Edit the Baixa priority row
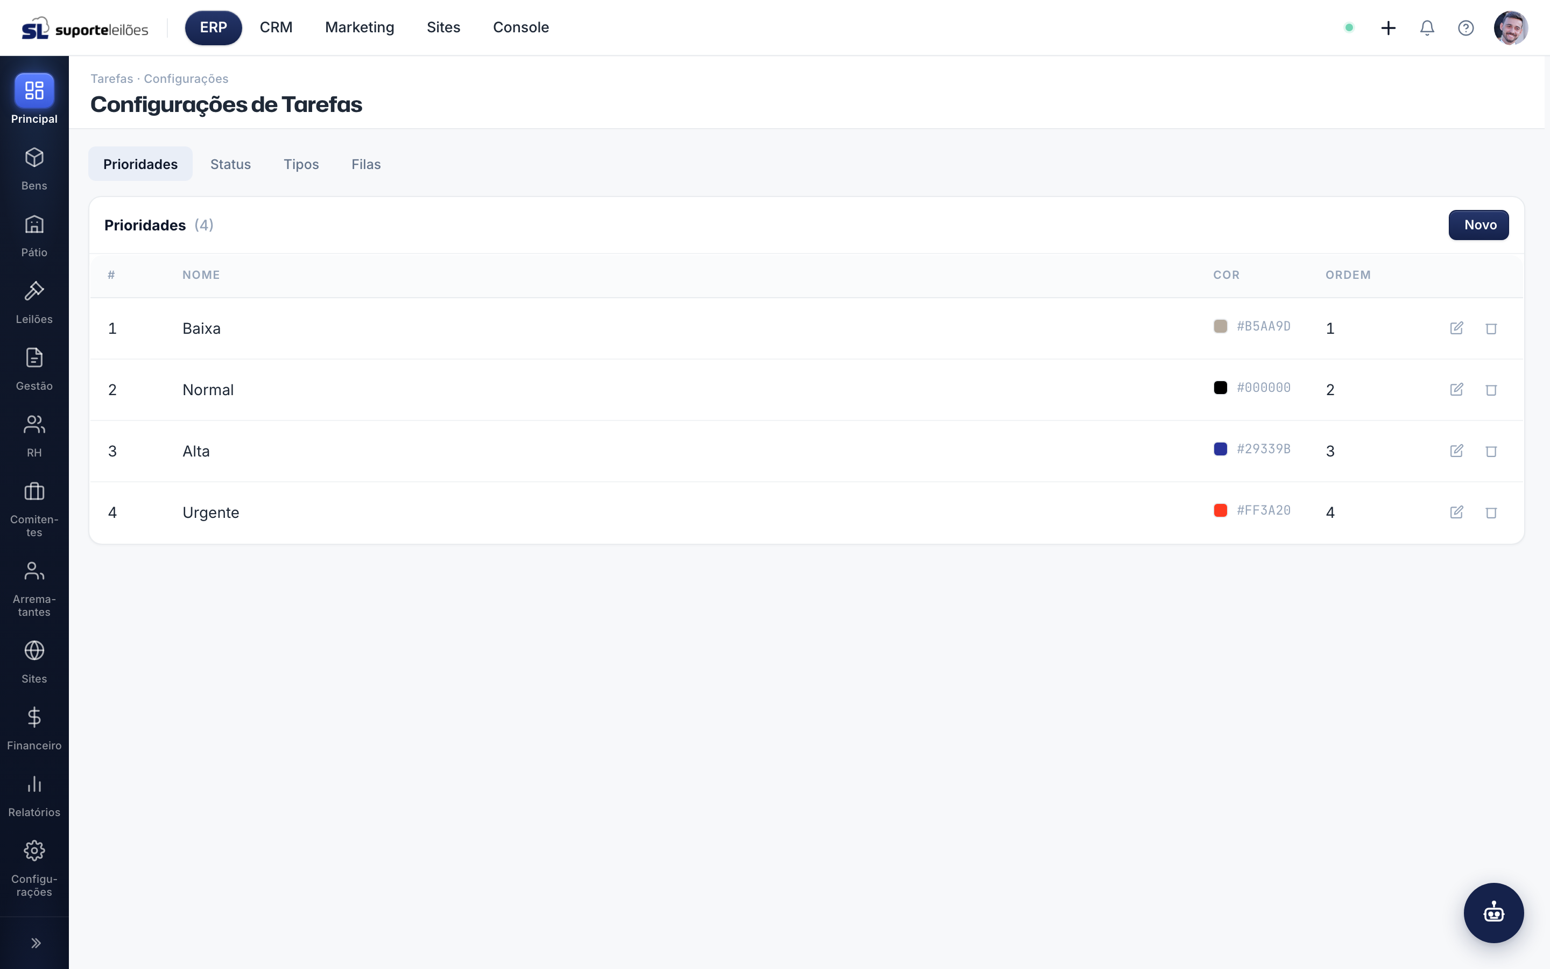This screenshot has width=1550, height=969. [x=1456, y=328]
